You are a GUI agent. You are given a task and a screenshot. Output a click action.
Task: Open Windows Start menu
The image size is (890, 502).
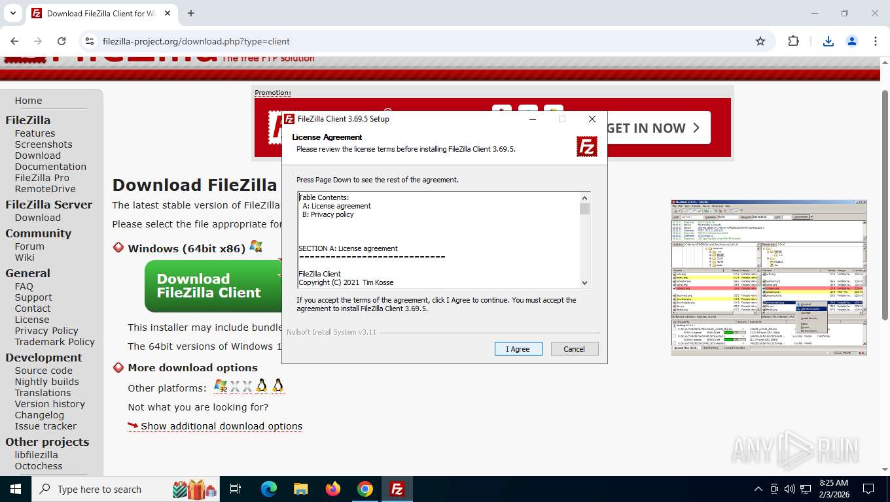(15, 489)
